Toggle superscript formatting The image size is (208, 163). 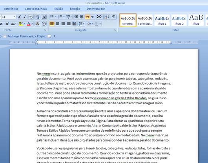pyautogui.click(x=7, y=24)
